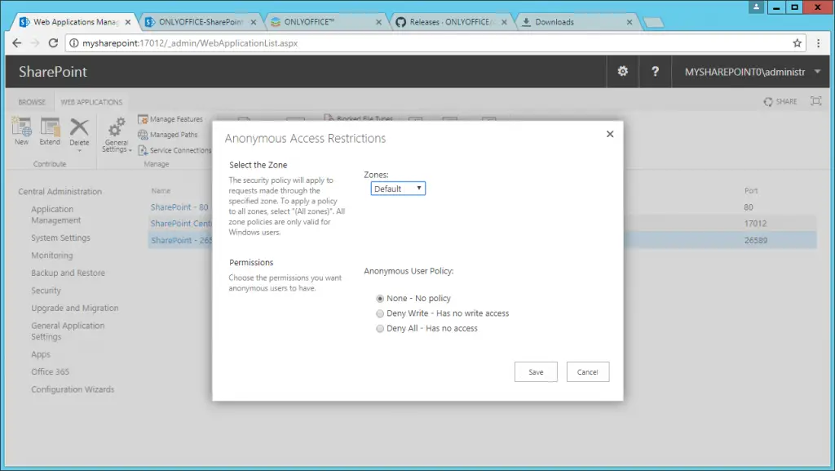Switch to BROWSE ribbon tab

tap(32, 102)
